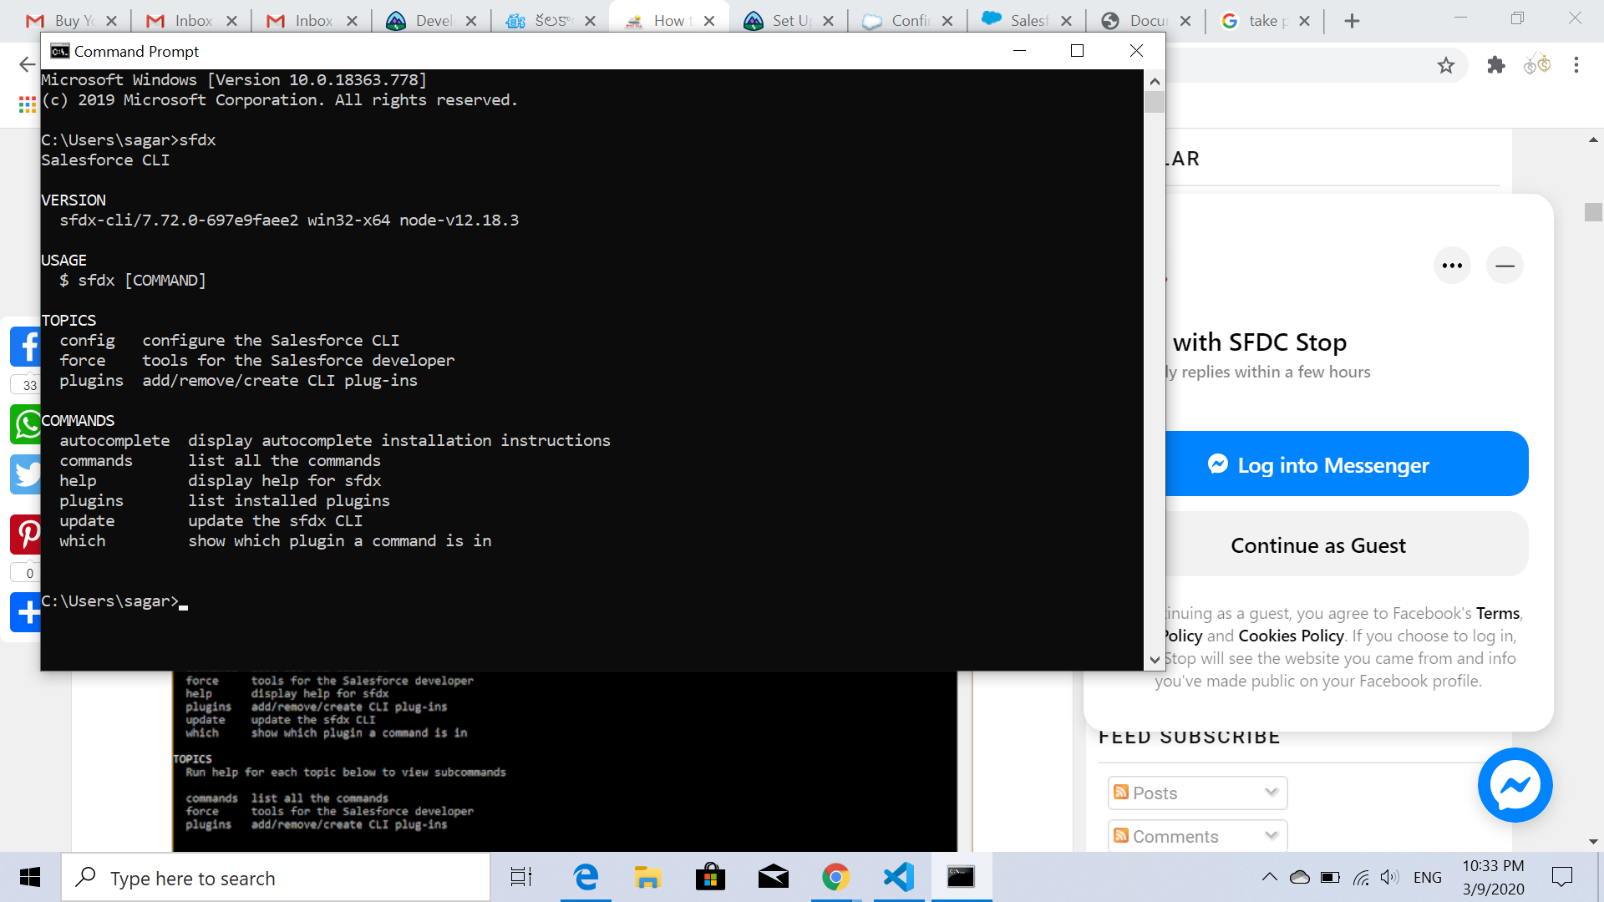Click the Facebook share icon on left sidebar
The height and width of the screenshot is (902, 1604).
tap(26, 347)
